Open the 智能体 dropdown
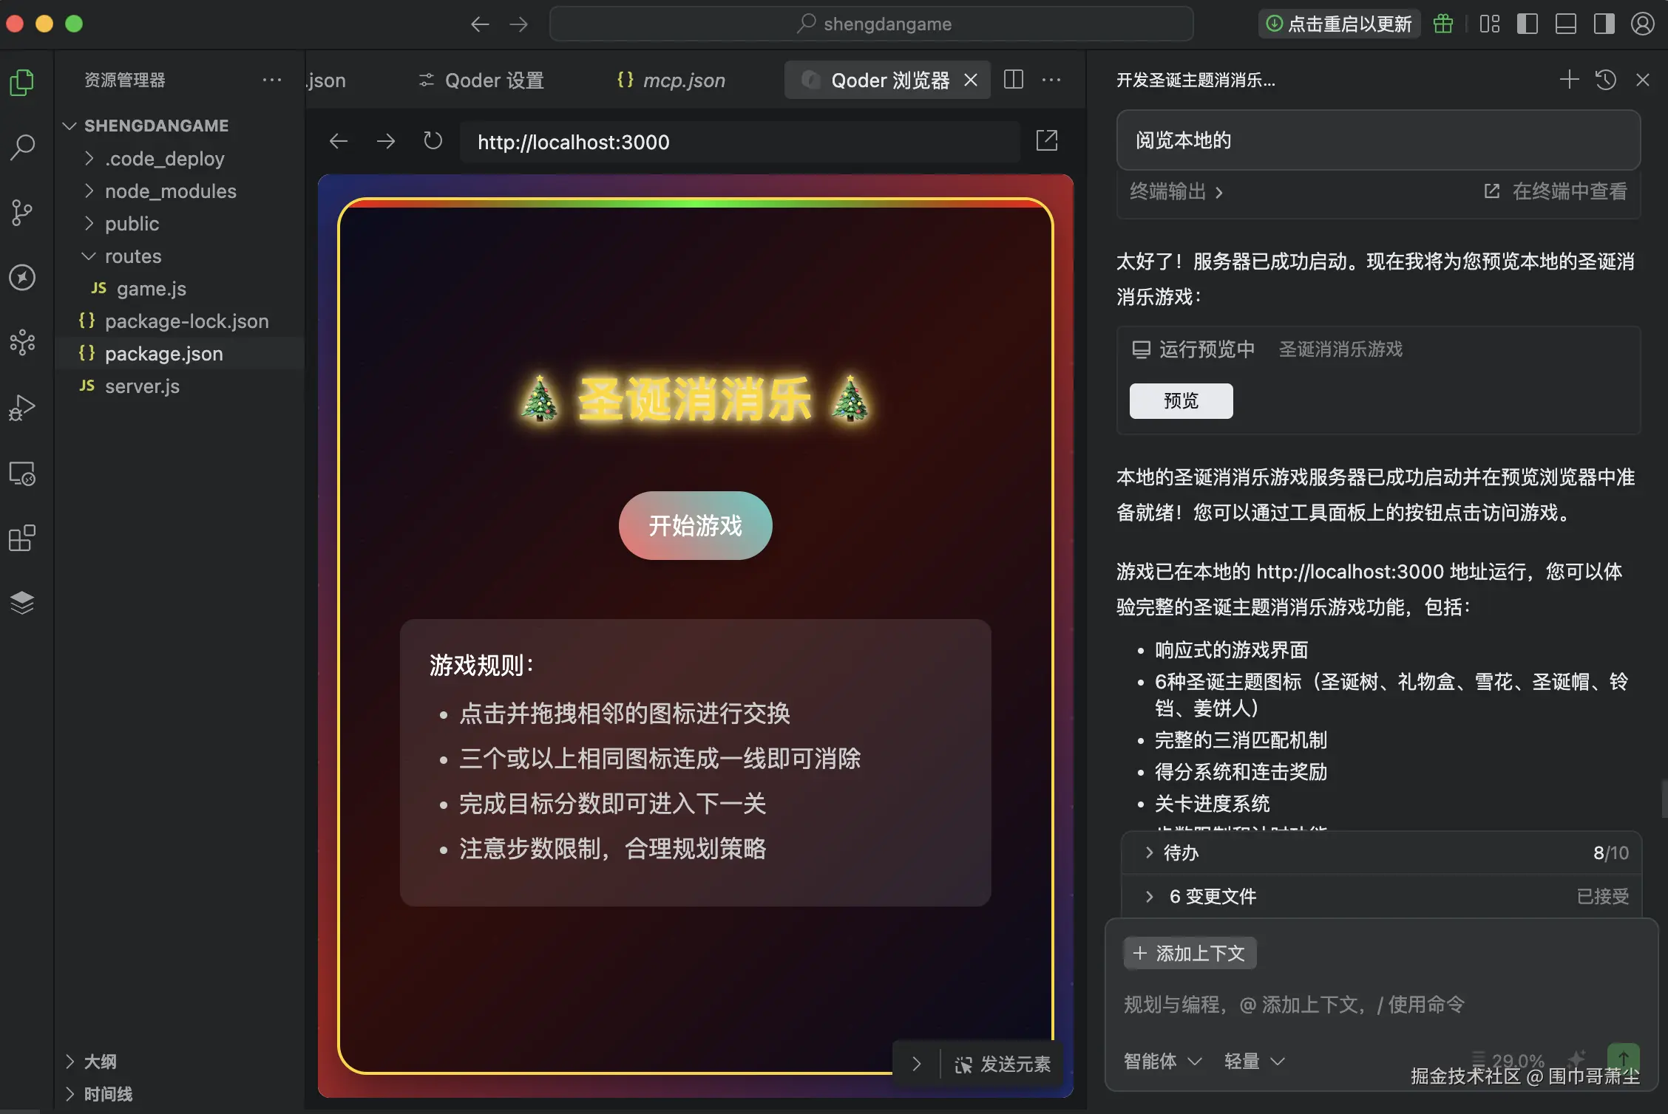The image size is (1668, 1114). pos(1161,1061)
